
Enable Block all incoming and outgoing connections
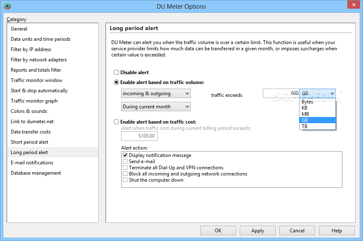[125, 174]
